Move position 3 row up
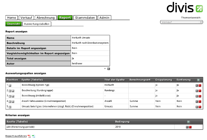The image size is (207, 140). [10, 96]
